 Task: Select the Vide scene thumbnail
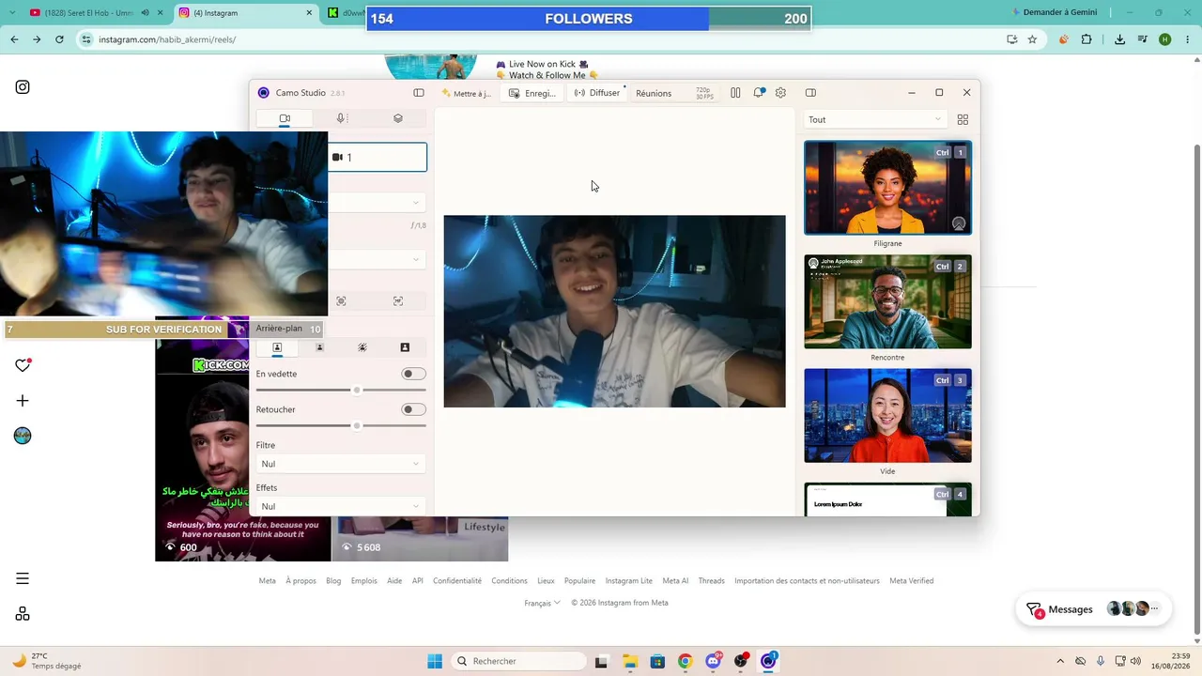click(x=887, y=415)
